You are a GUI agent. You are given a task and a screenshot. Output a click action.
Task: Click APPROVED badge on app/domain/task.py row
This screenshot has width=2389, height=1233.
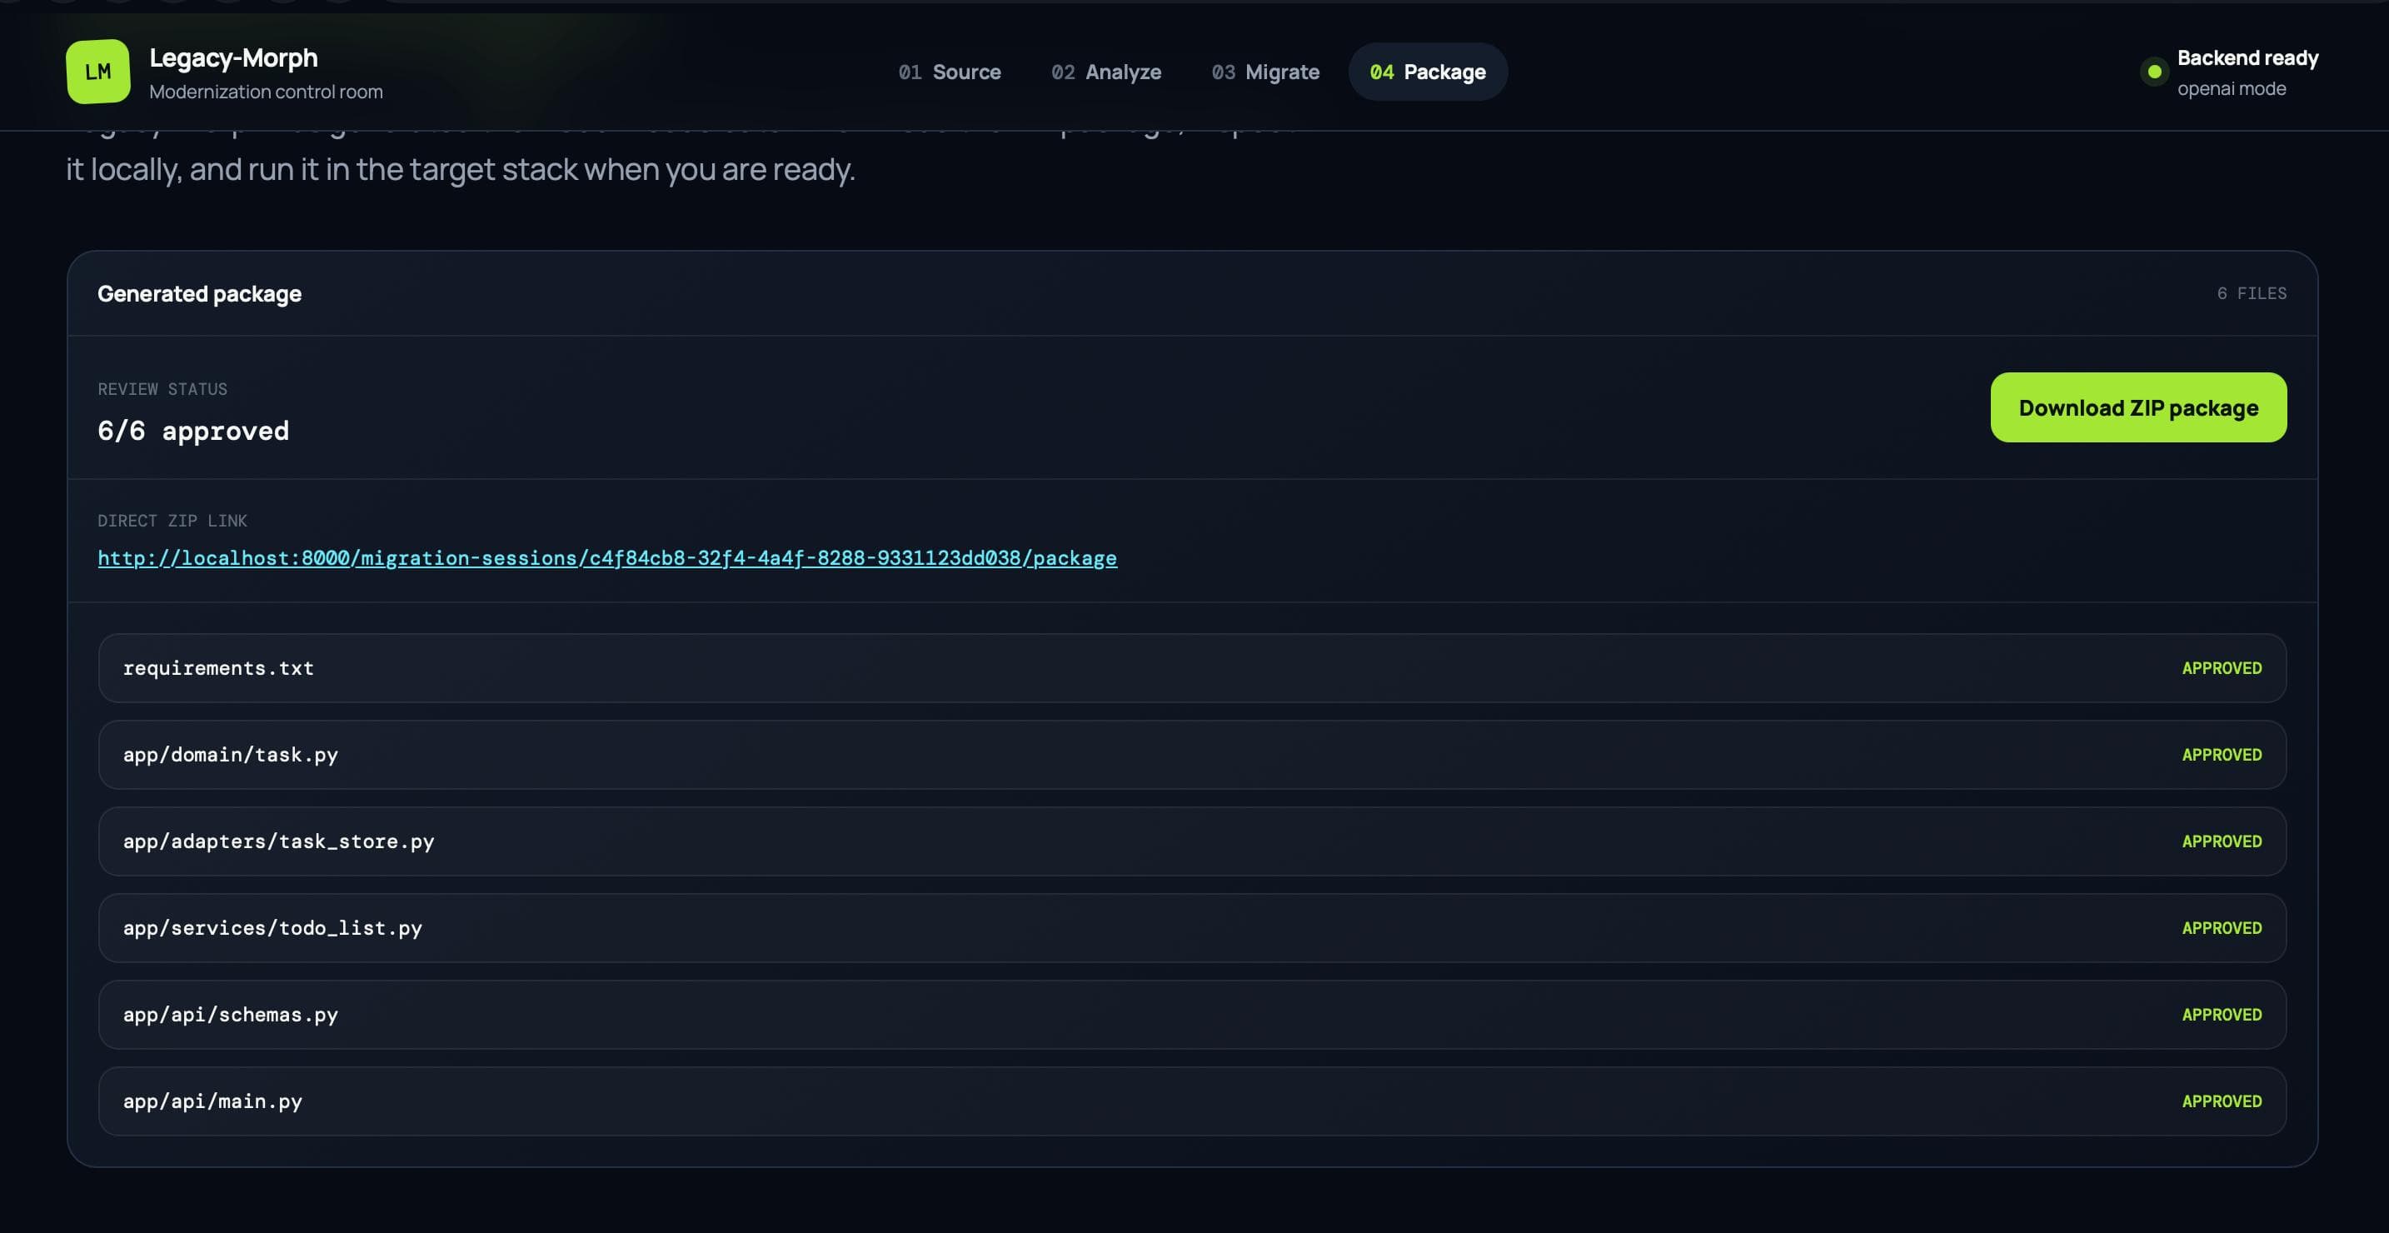click(2221, 754)
